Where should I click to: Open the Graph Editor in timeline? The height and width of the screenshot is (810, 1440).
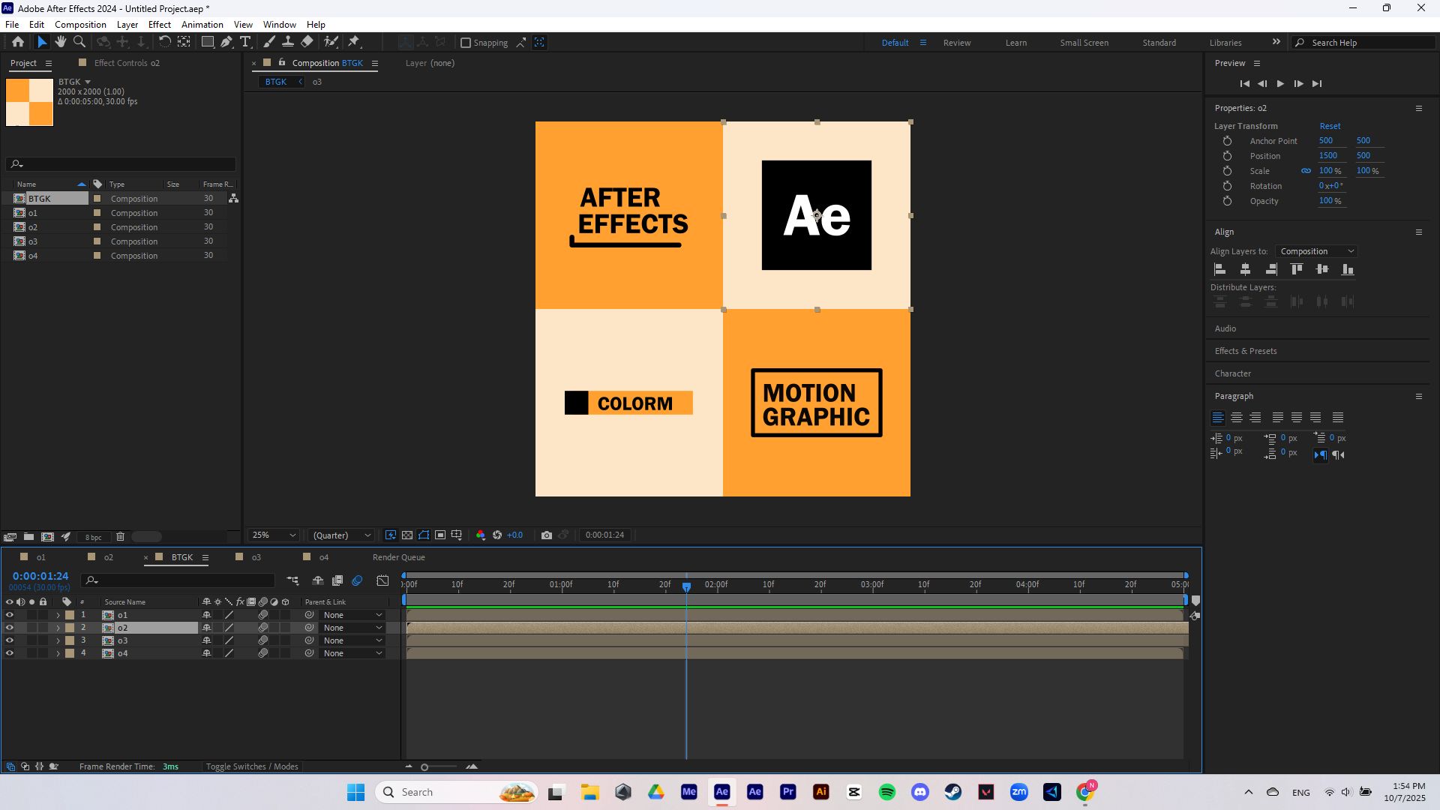point(382,580)
